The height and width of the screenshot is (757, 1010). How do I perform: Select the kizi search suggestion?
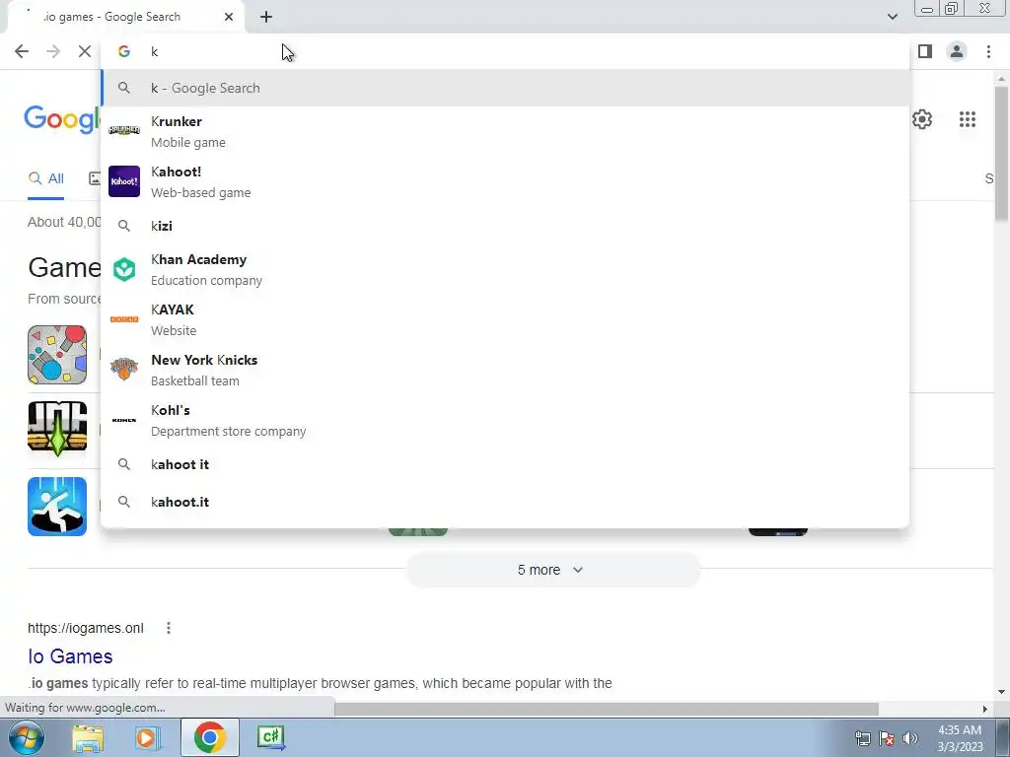pyautogui.click(x=505, y=226)
